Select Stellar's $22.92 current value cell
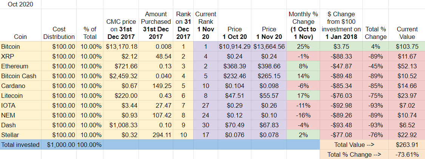This screenshot has height=159, width=425. (407, 135)
